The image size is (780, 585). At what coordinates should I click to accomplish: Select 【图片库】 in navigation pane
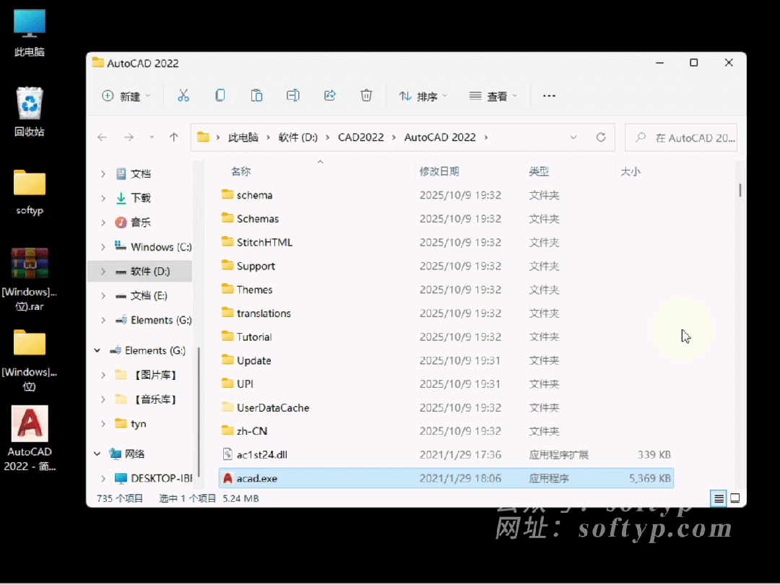146,375
